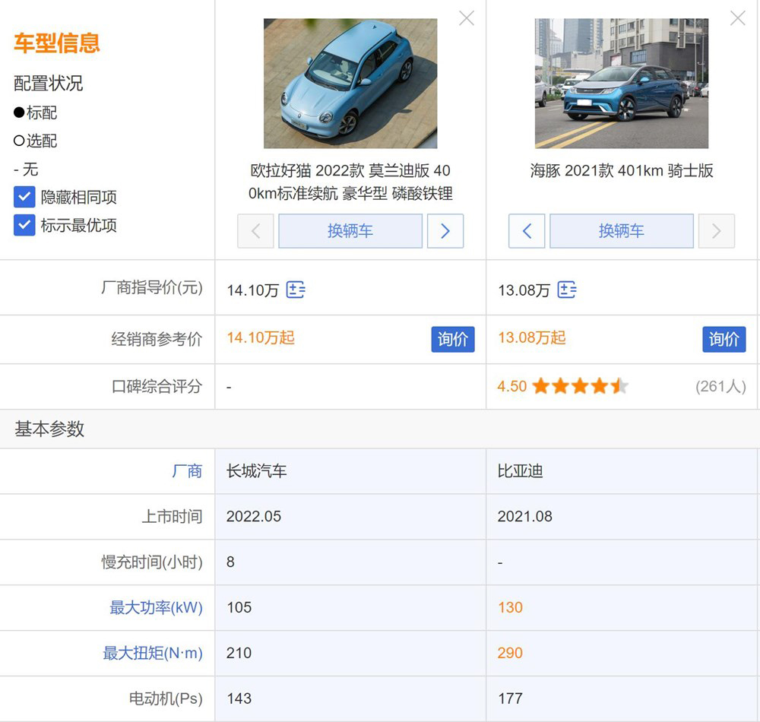
Task: Click the blue left arrow on the Dolphin card
Action: coord(527,231)
